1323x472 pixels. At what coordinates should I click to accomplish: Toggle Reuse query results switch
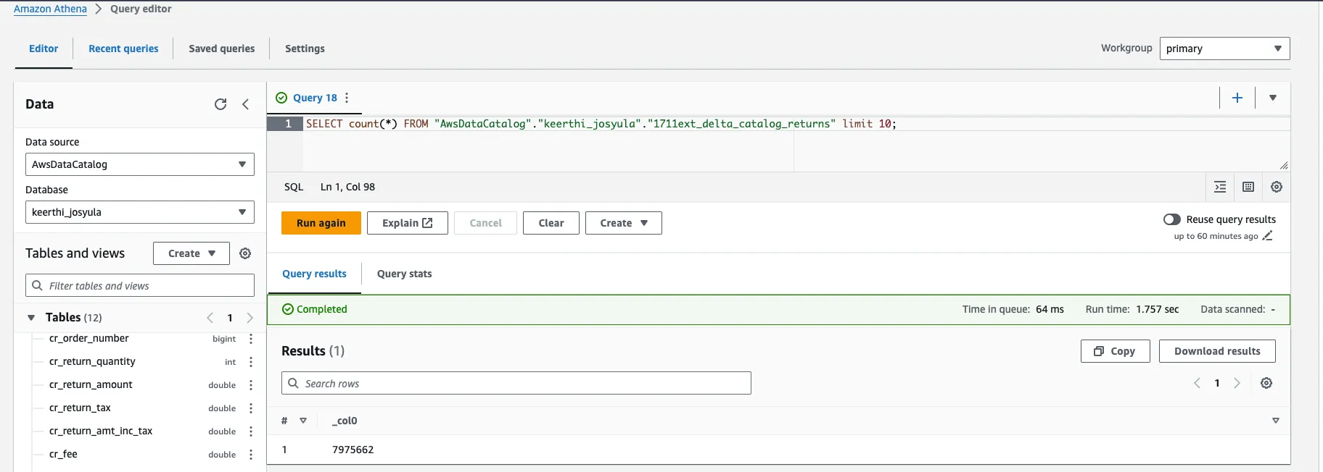(x=1171, y=219)
